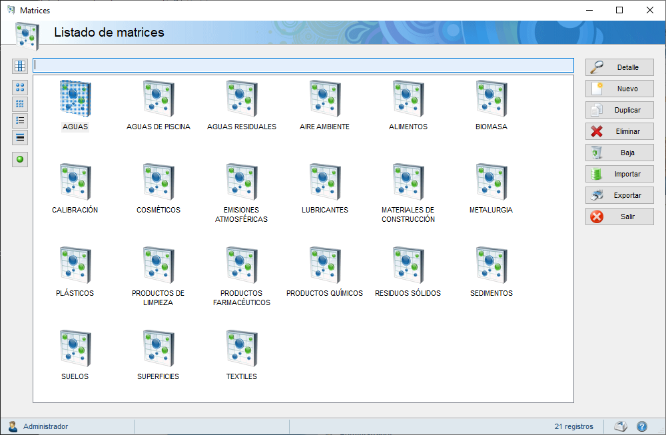
Task: Switch to bulleted list view
Action: click(x=20, y=121)
